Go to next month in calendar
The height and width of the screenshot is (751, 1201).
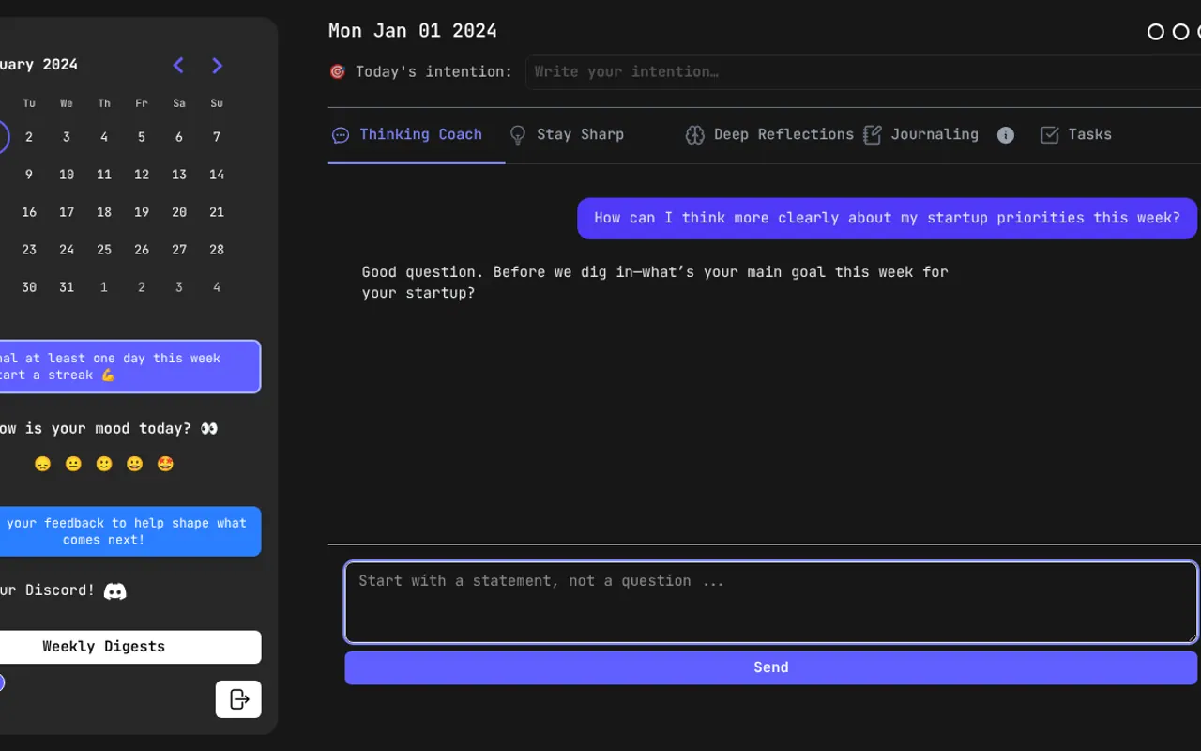(217, 65)
